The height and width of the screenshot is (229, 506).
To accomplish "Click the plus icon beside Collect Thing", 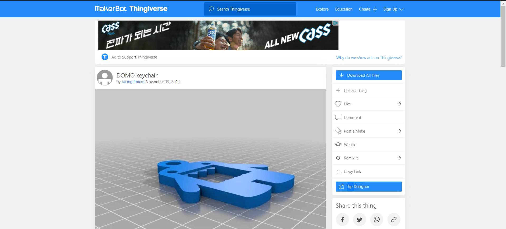I will point(338,90).
